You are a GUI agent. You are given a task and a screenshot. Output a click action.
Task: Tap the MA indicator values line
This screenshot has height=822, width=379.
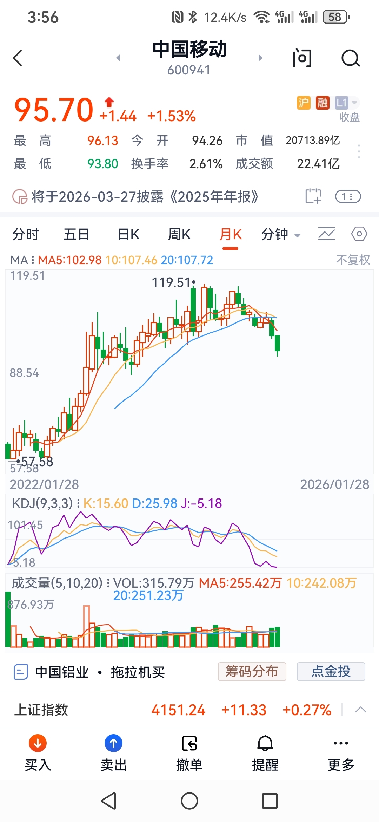click(x=112, y=260)
